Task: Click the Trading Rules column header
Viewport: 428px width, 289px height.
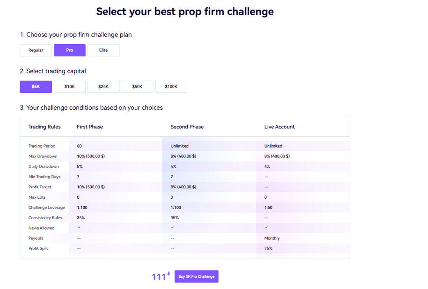Action: click(44, 127)
